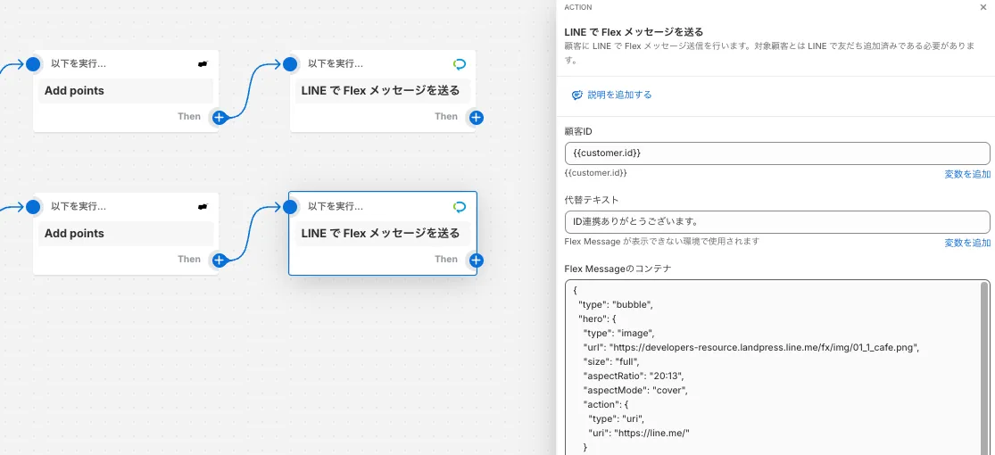The image size is (995, 455).
Task: Click the plus button on the selected LINE Flex message node
Action: coord(476,261)
